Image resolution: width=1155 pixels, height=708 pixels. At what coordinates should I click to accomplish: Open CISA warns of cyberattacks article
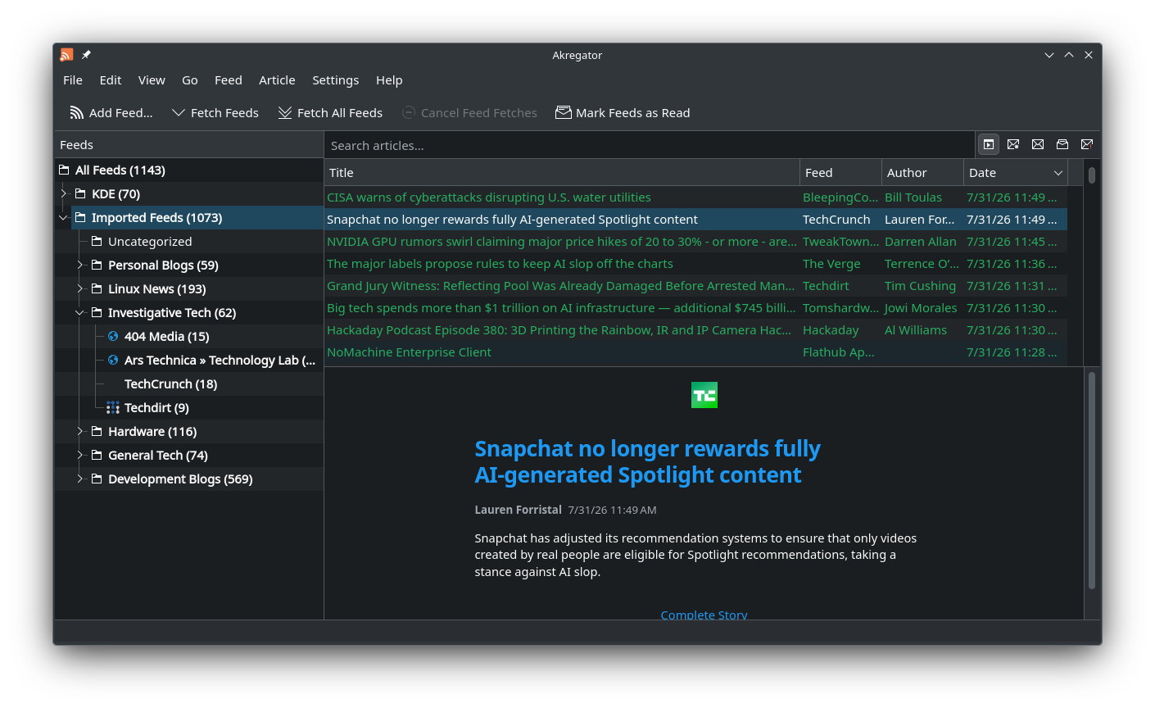click(696, 197)
